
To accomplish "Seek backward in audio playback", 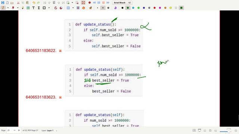I will [94, 3].
